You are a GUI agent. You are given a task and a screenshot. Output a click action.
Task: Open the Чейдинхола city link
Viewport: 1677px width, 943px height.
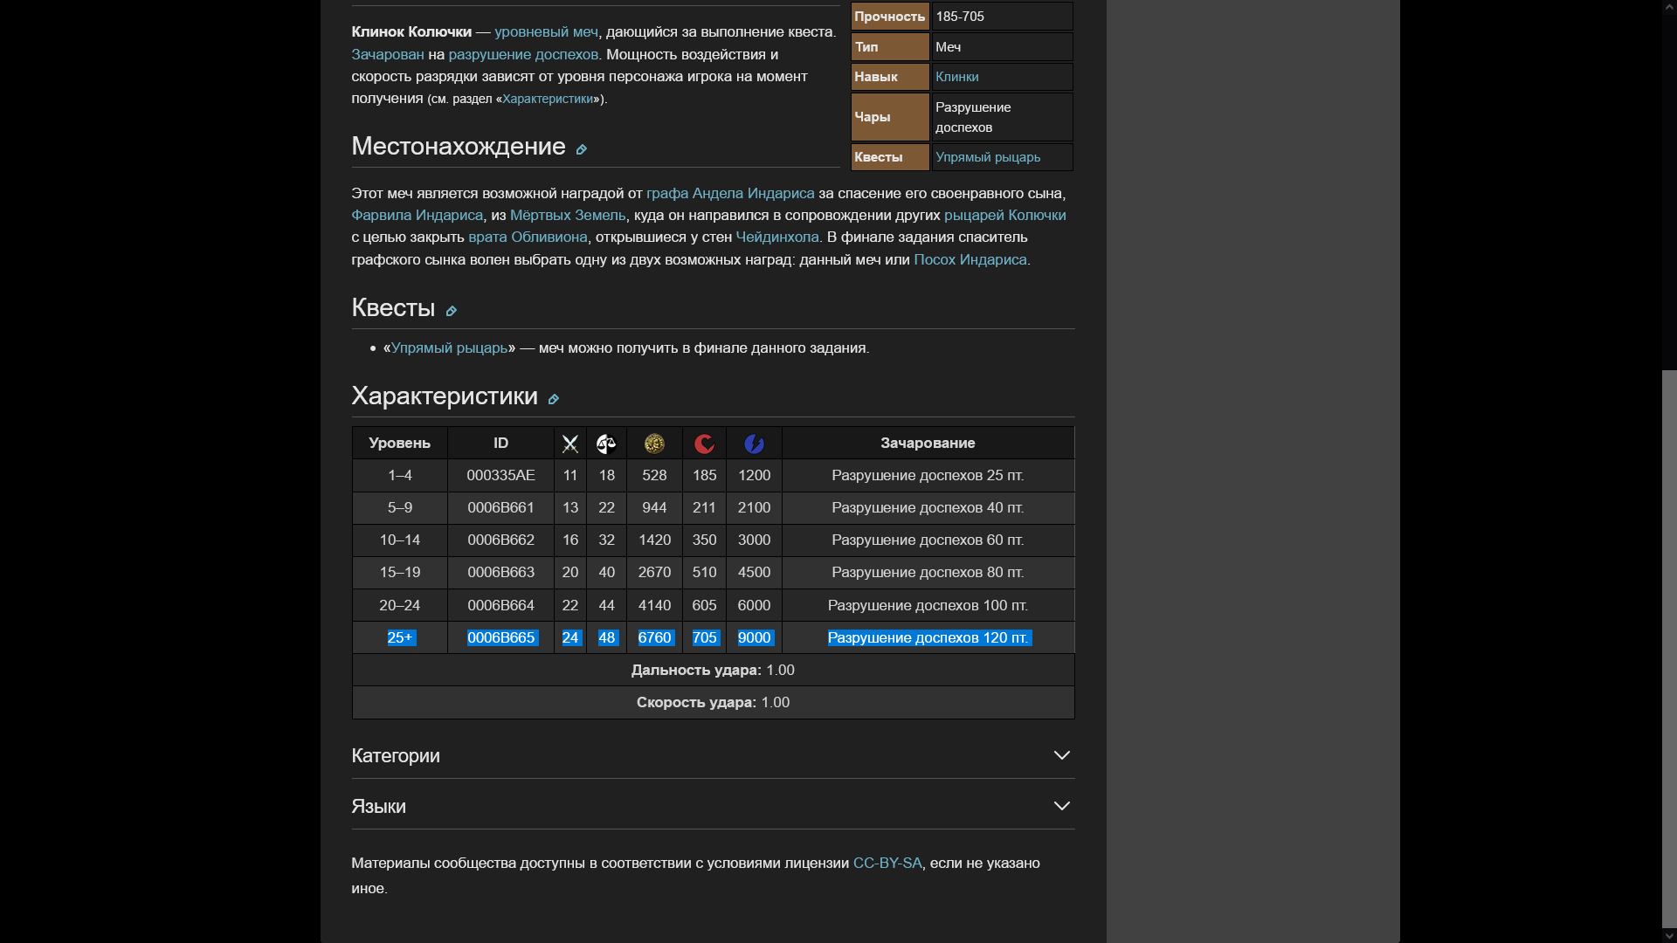pos(776,237)
